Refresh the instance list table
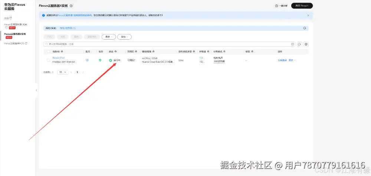Screen dimensions: 371x176 point(299,44)
